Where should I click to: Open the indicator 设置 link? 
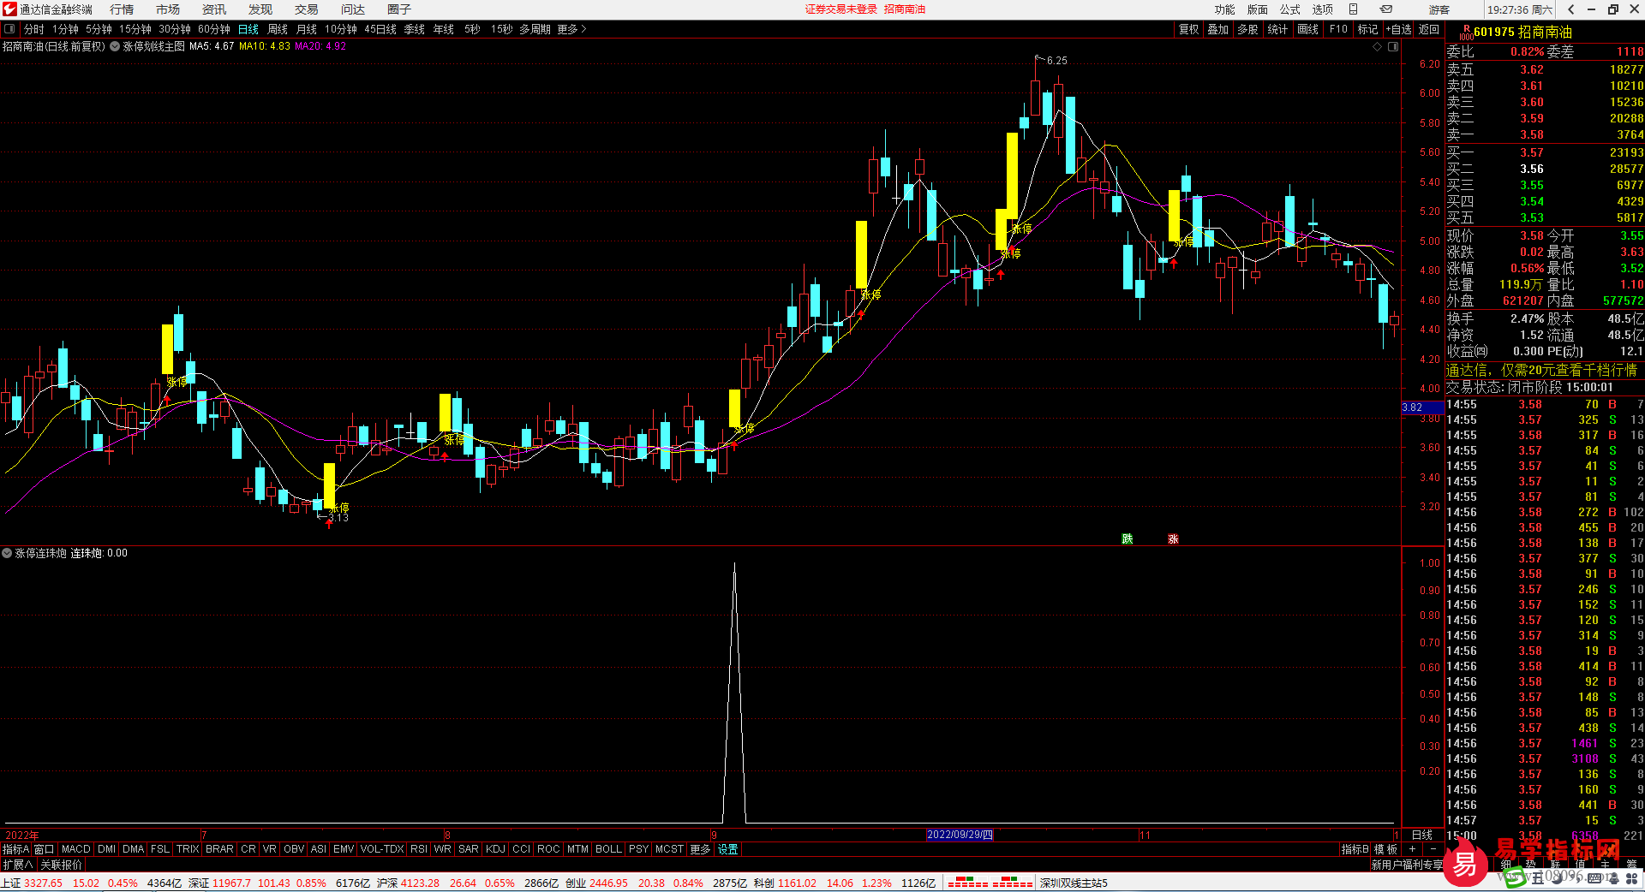click(x=728, y=849)
